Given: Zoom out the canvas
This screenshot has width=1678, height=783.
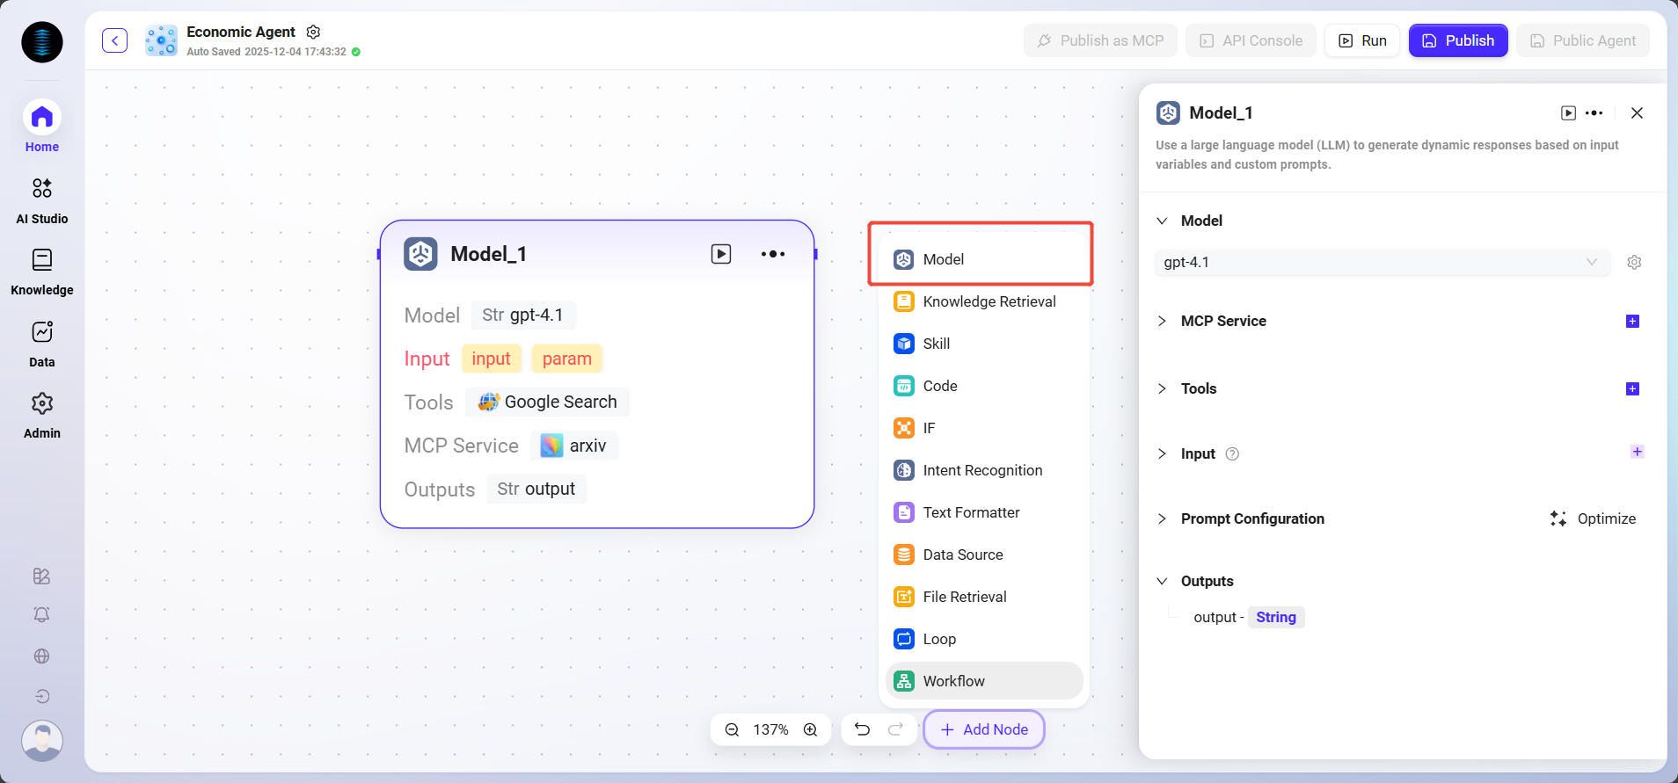Looking at the screenshot, I should (732, 729).
